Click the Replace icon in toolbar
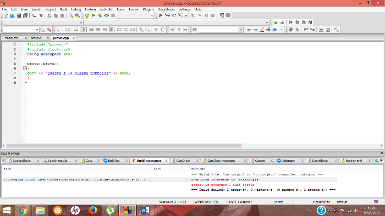Screen dimensions: 385x216 78,15
